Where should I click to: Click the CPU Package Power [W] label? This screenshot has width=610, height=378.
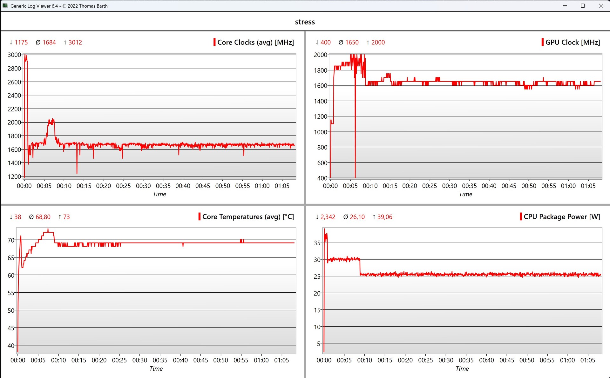(x=562, y=217)
